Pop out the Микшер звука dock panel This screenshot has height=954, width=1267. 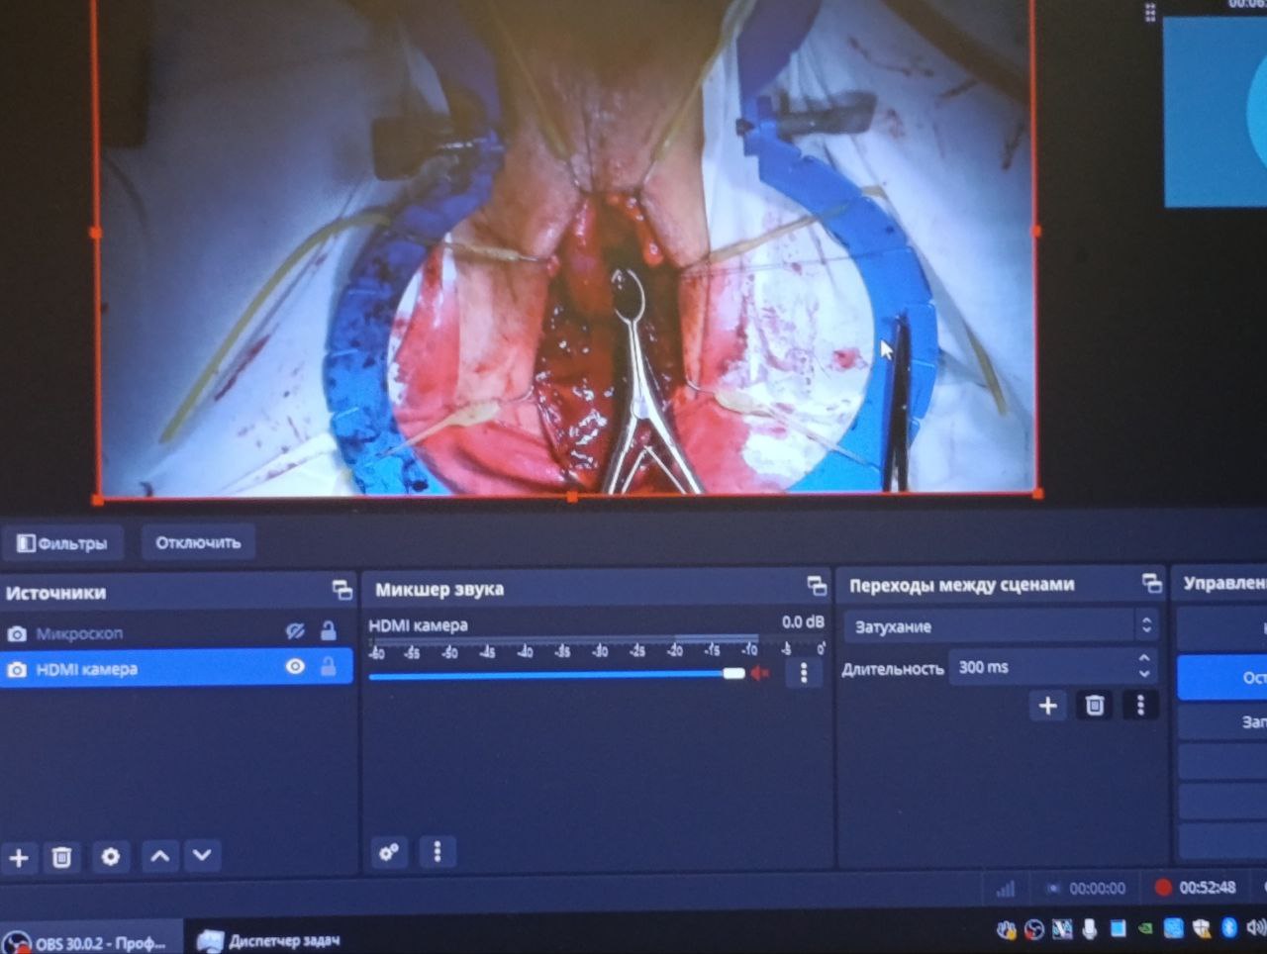[x=817, y=586]
